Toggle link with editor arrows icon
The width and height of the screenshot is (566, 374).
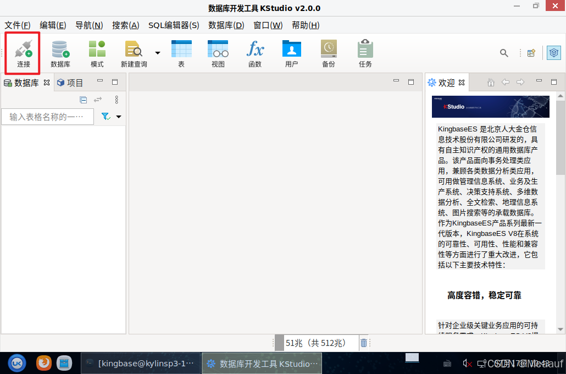tap(98, 100)
